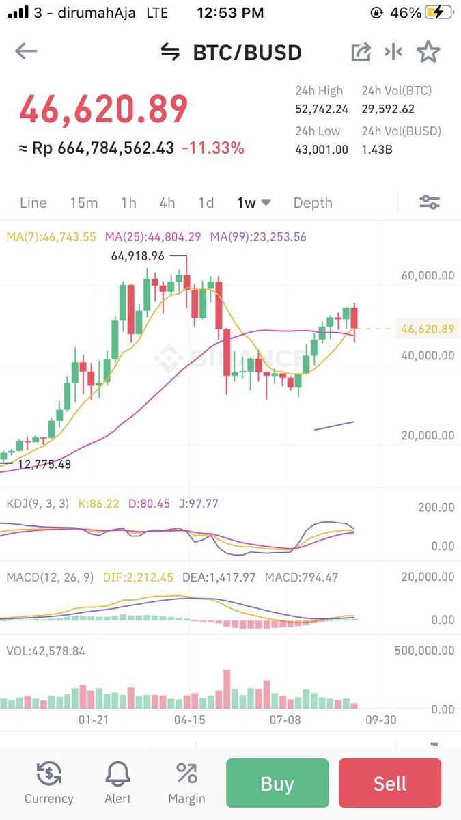The image size is (461, 820).
Task: Tap the price 46,620.89 in red
Action: pyautogui.click(x=104, y=109)
